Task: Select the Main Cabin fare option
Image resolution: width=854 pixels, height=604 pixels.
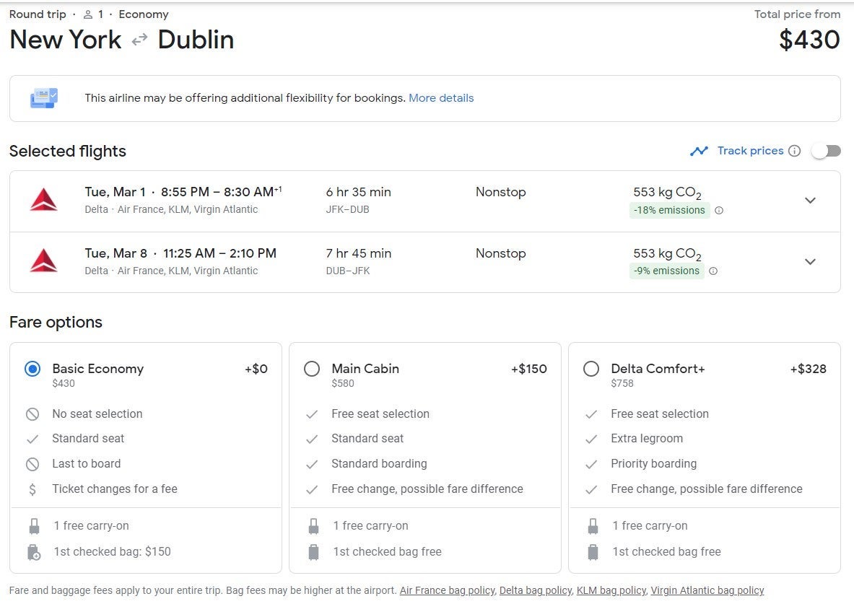Action: 312,369
